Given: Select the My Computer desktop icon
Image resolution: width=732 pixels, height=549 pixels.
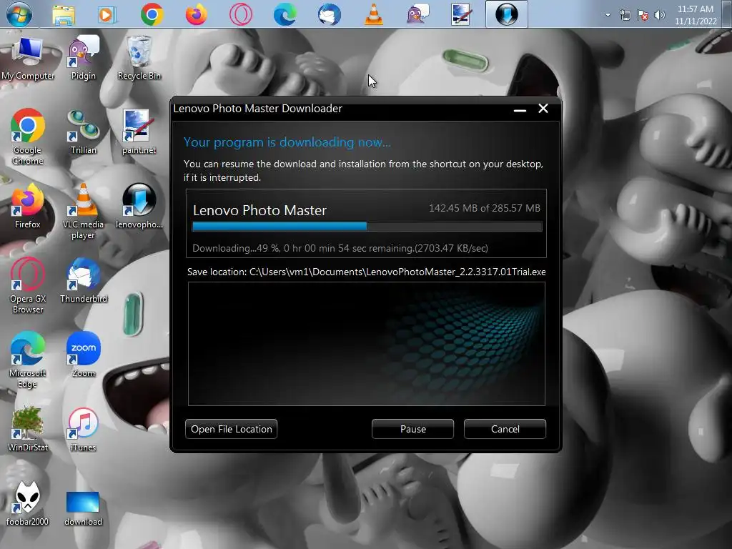Looking at the screenshot, I should [x=28, y=59].
